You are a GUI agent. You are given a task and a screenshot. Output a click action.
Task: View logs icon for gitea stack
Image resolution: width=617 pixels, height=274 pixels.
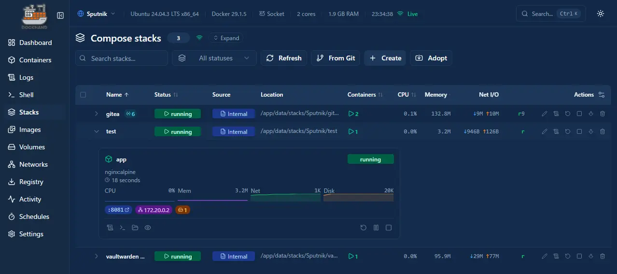pos(556,114)
